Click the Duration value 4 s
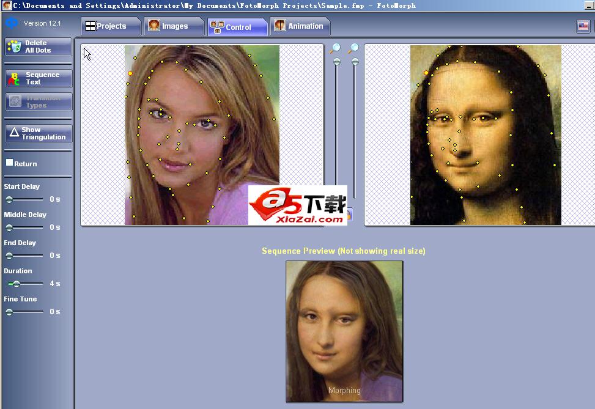 [x=54, y=284]
